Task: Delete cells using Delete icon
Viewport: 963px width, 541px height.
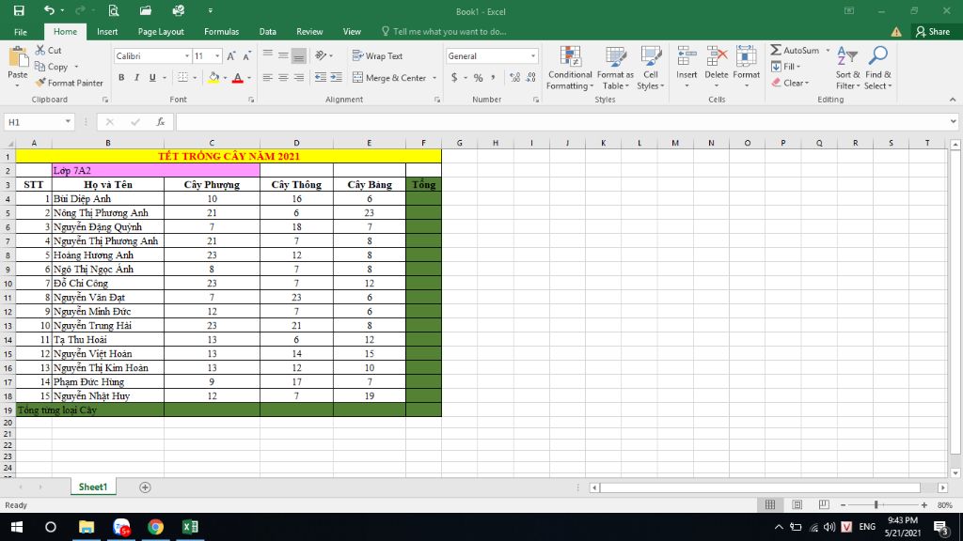Action: (716, 63)
